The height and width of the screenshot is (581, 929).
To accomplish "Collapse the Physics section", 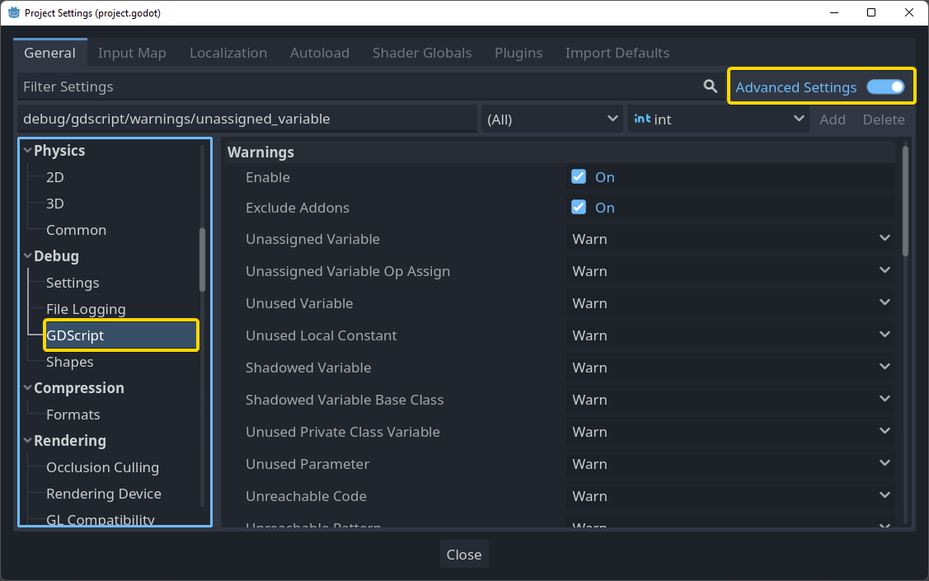I will click(x=27, y=150).
